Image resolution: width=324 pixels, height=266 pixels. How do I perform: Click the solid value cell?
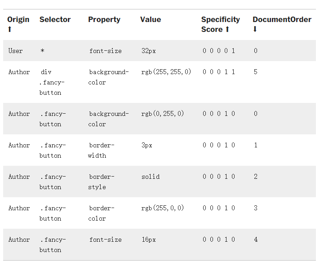150,177
